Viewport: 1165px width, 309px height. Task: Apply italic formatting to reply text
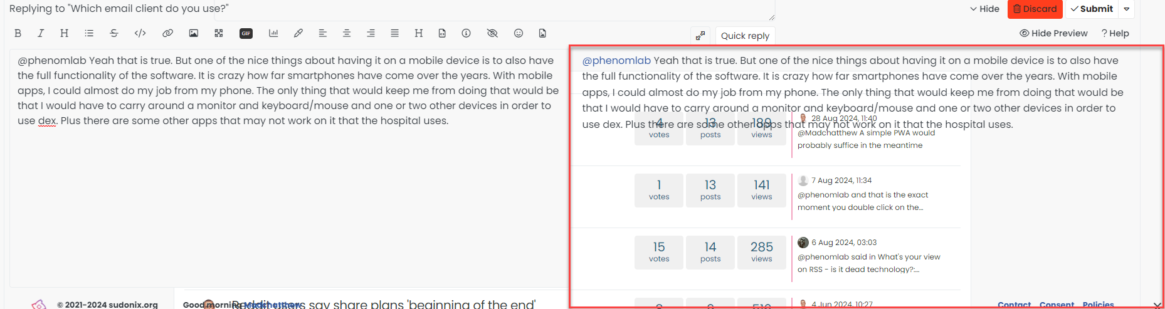click(x=41, y=33)
